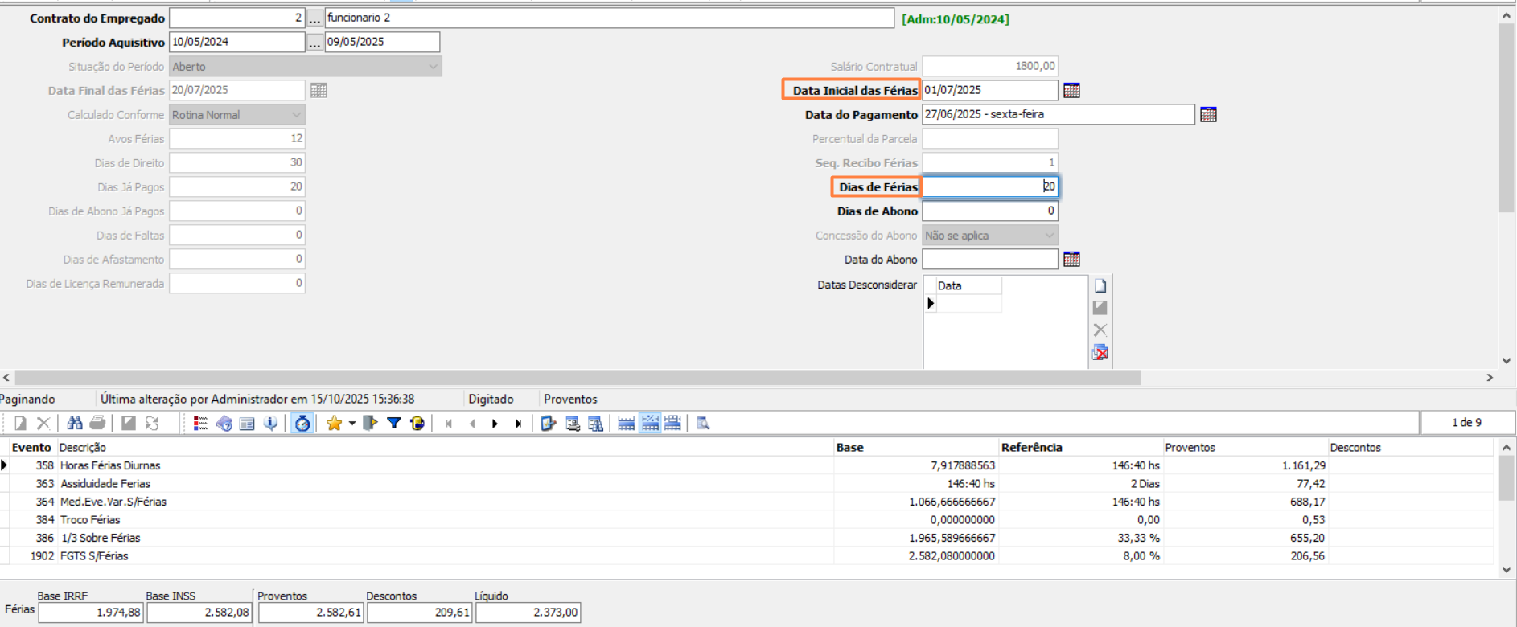This screenshot has width=1517, height=627.
Task: Open the Calculado Conforme combo box
Action: 296,115
